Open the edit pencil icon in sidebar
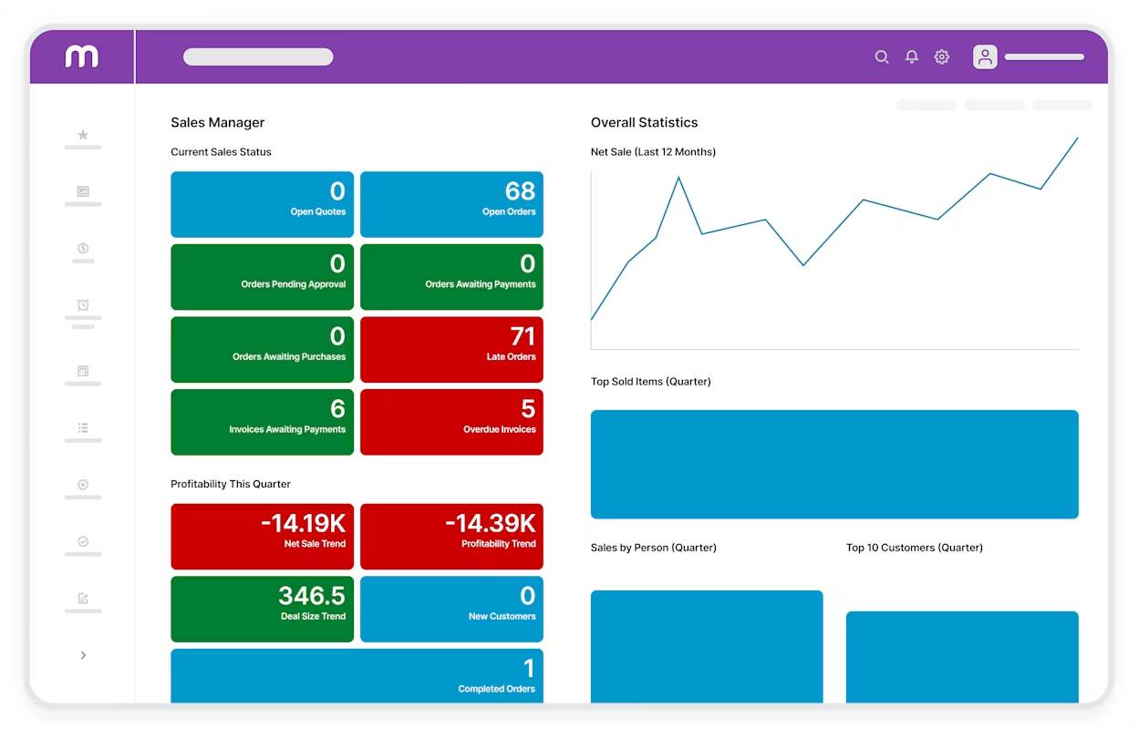Viewport: 1138px width, 739px height. point(83,599)
